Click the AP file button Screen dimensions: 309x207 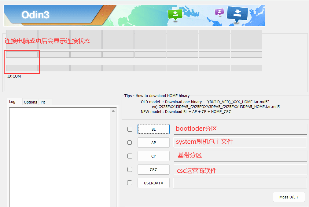[153, 143]
